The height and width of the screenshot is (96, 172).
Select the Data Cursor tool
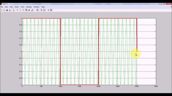pyautogui.click(x=29, y=10)
